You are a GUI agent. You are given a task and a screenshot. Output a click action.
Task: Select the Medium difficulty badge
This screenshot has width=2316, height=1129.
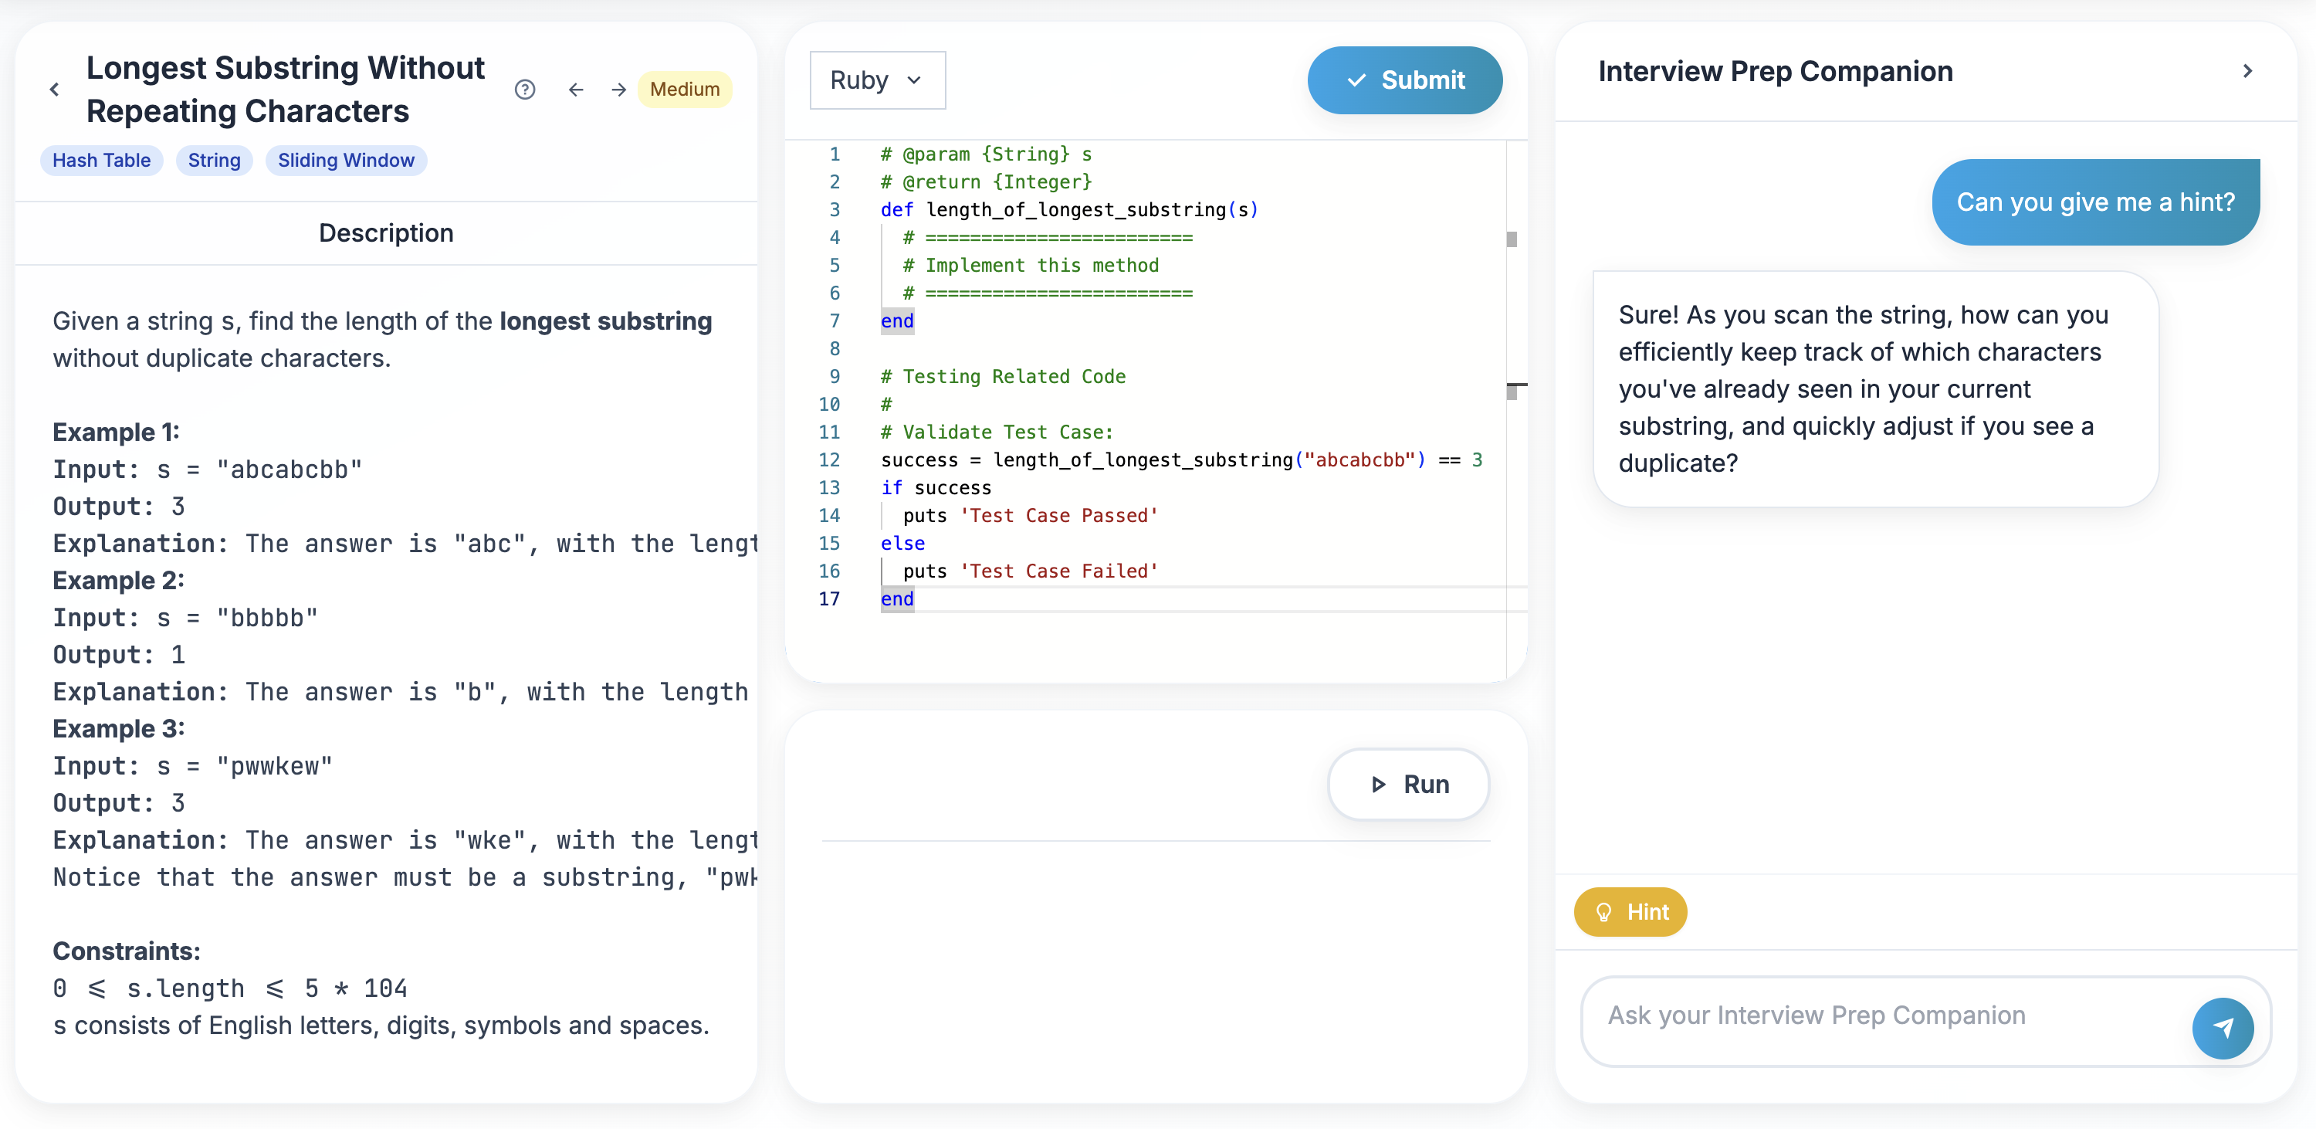(684, 89)
